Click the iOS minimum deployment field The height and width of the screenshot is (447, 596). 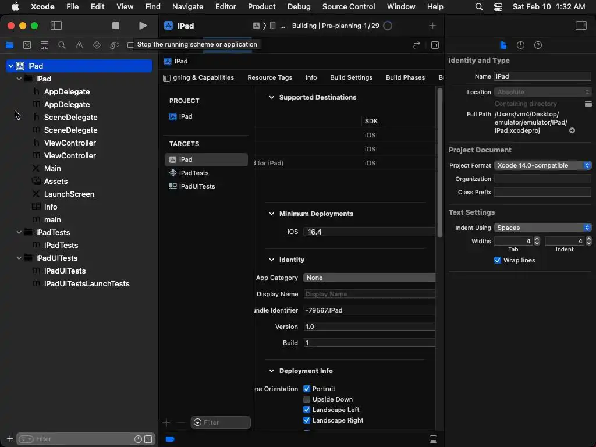pyautogui.click(x=370, y=232)
